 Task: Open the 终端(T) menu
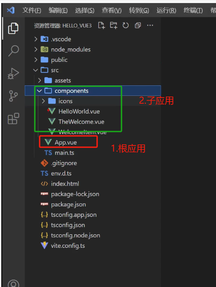coord(193,10)
